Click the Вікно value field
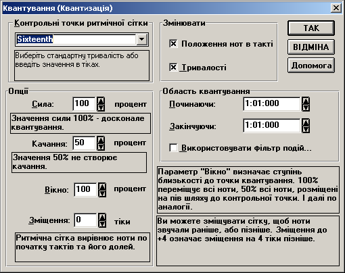The image size is (345, 273). coord(86,190)
